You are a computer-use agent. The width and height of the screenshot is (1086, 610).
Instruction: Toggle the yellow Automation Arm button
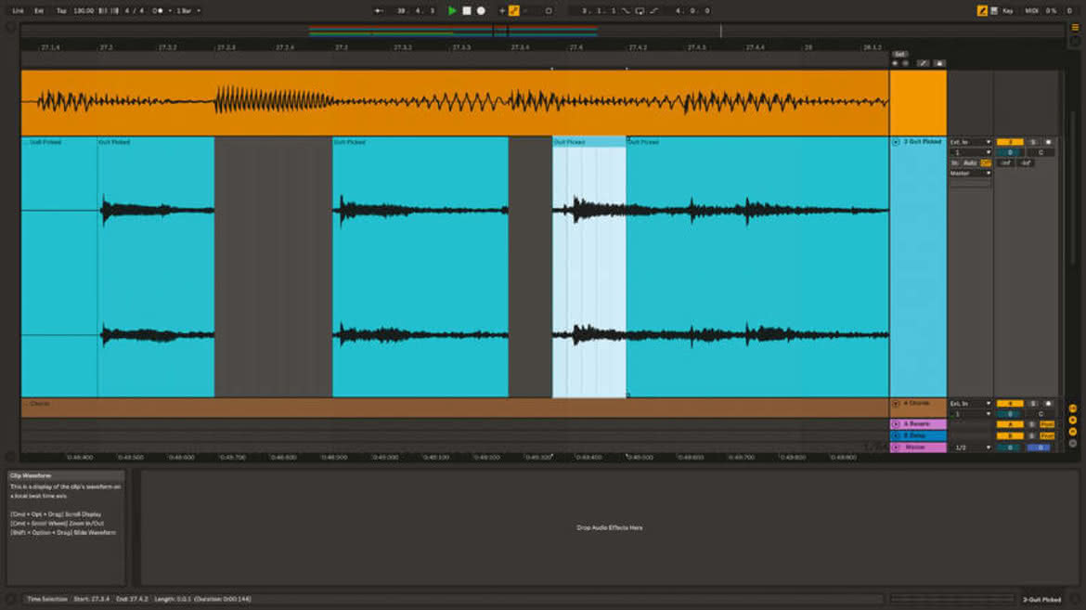click(x=514, y=10)
